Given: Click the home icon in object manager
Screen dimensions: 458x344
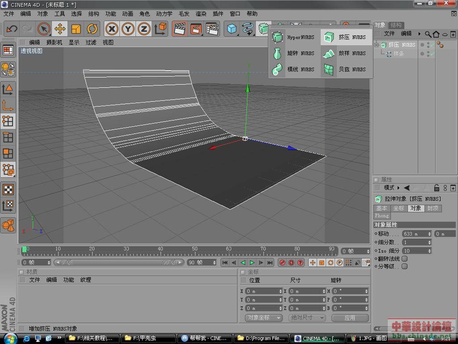Looking at the screenshot, I should [x=436, y=34].
